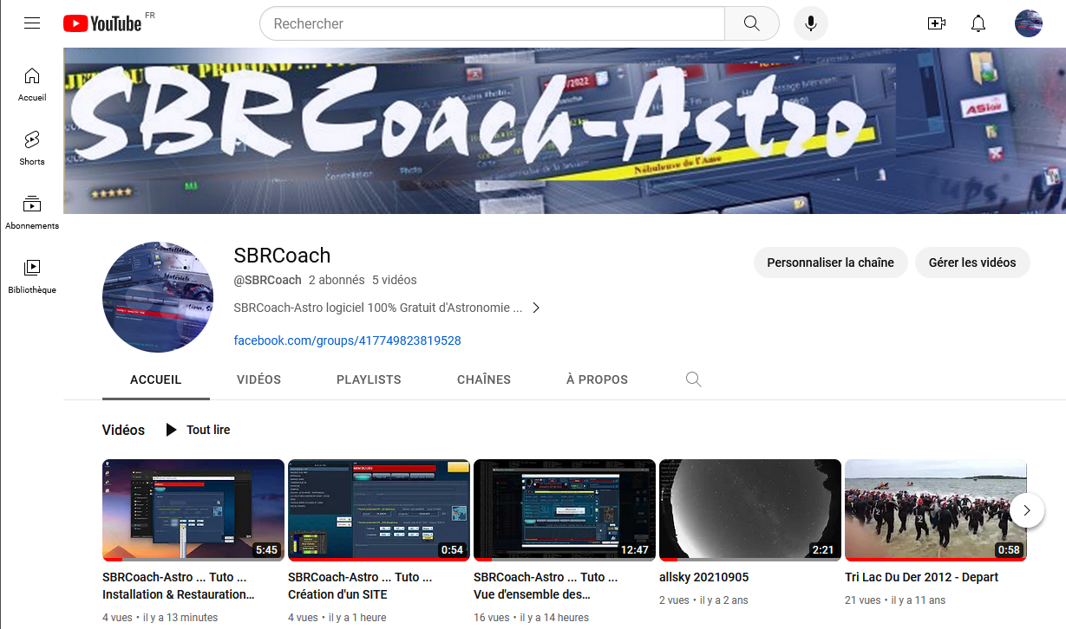Go to Accueil in the sidebar
This screenshot has height=629, width=1066.
32,85
